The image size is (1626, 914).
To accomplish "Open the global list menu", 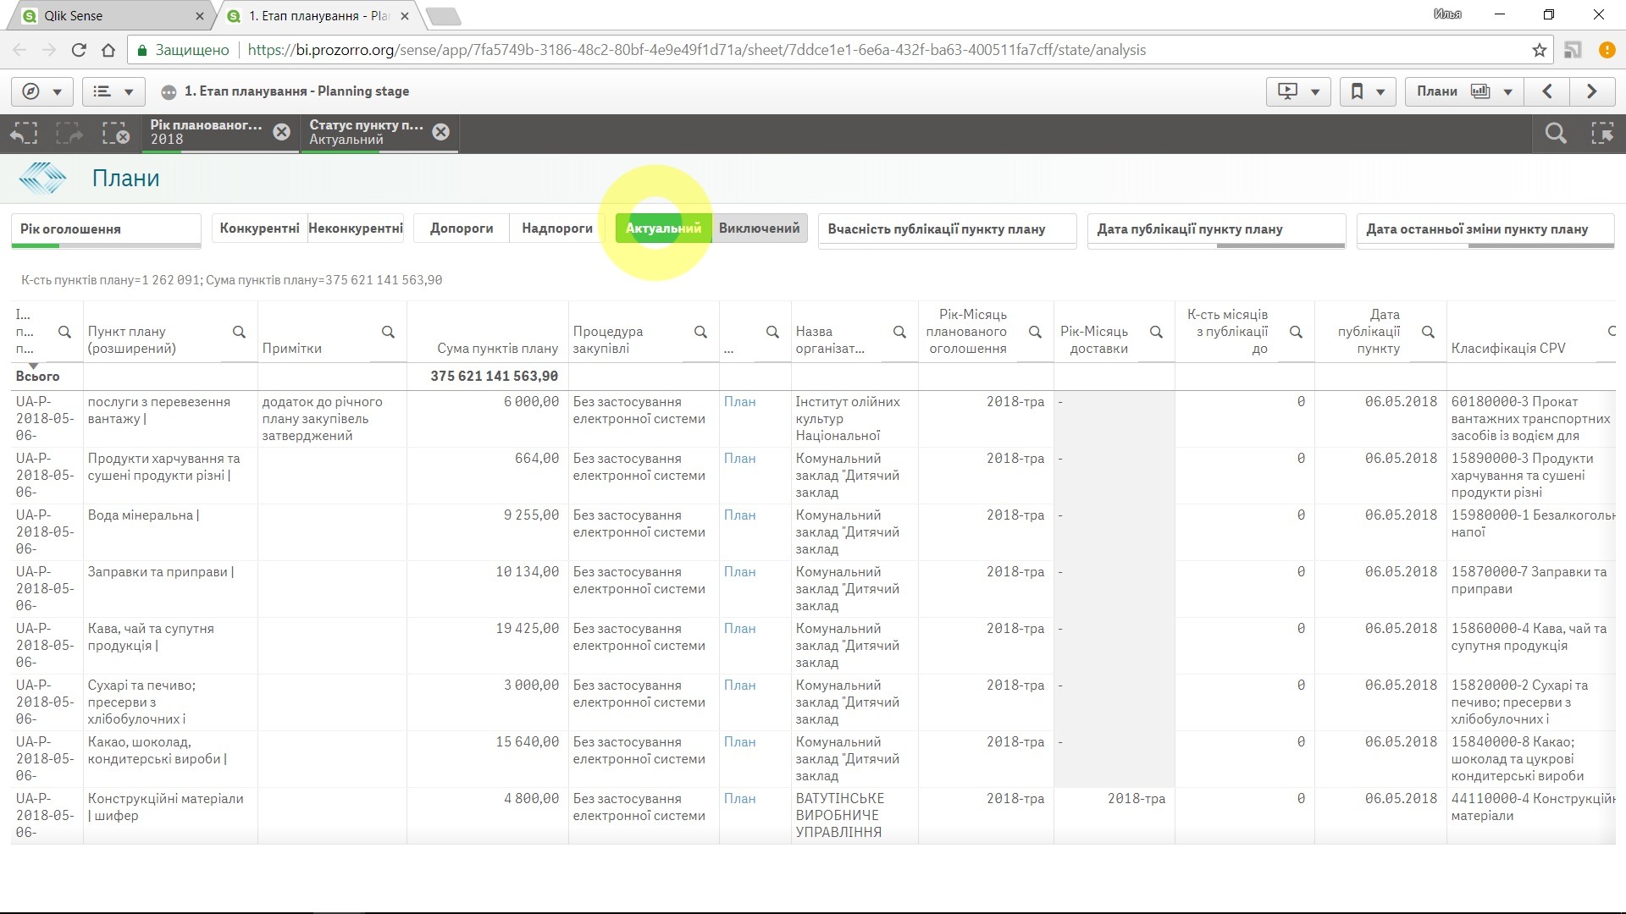I will click(x=113, y=91).
